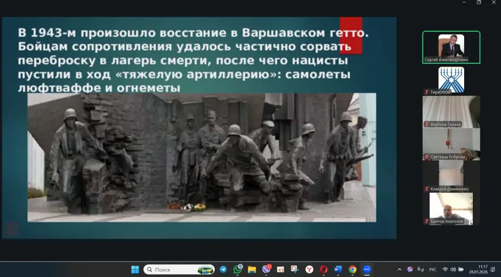Open the notification center icon
This screenshot has width=501, height=277.
tap(493, 270)
